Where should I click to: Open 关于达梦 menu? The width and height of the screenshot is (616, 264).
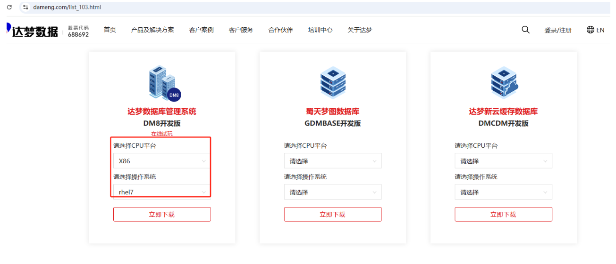pyautogui.click(x=360, y=30)
